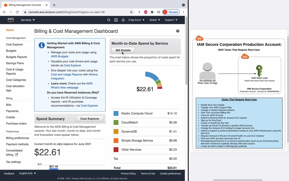Screen dimensions: 289x181
Task: Click the orange Simple Storage Service swatch
Action: click(x=116, y=141)
